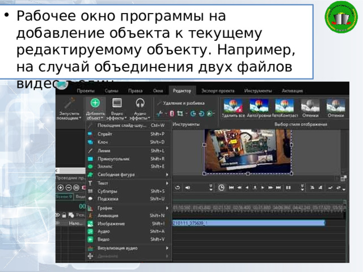This screenshot has height=272, width=363.
Task: Expand the Свободная фигура submenu
Action: (x=129, y=175)
